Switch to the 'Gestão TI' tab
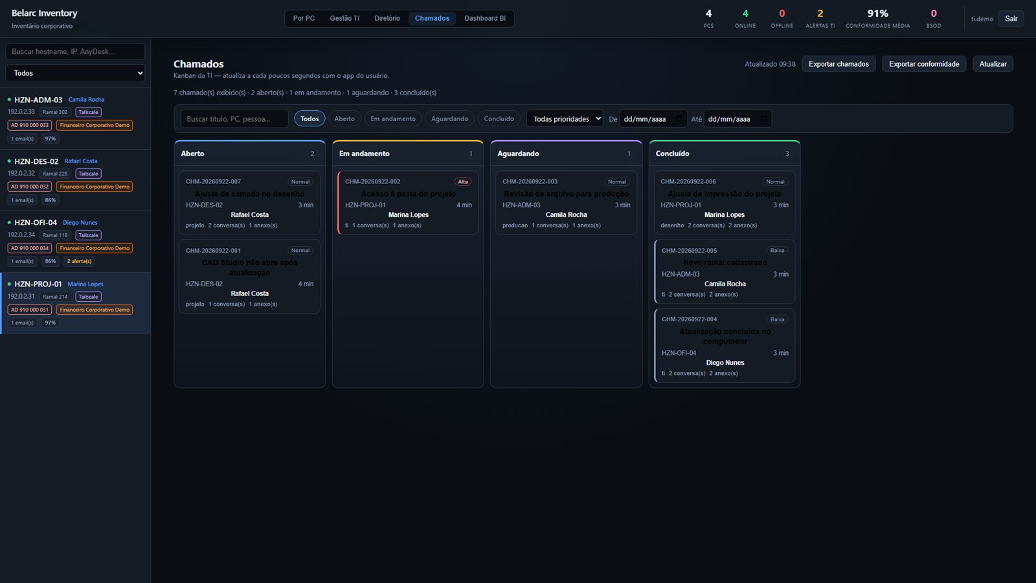Image resolution: width=1036 pixels, height=583 pixels. point(344,18)
